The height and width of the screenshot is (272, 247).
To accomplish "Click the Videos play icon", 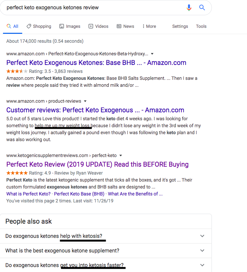I will (x=91, y=26).
